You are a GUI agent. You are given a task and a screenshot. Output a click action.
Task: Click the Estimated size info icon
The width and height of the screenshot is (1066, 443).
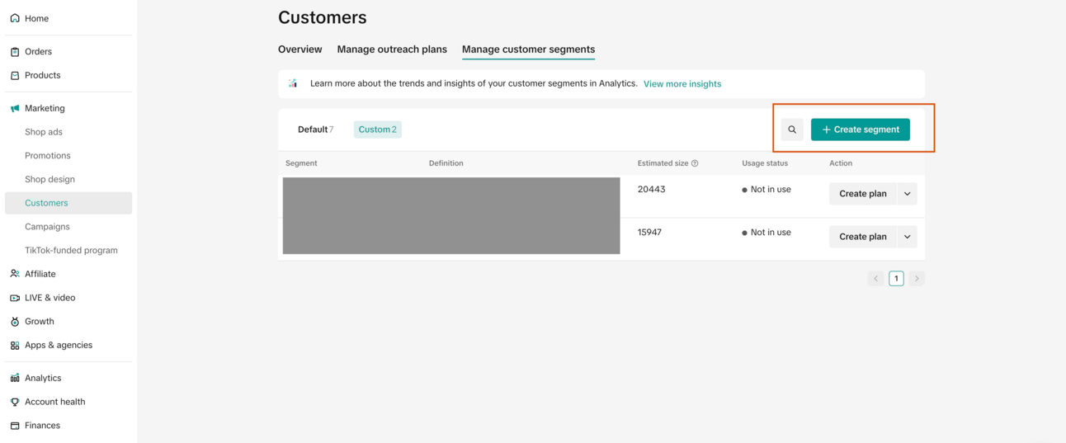click(695, 163)
